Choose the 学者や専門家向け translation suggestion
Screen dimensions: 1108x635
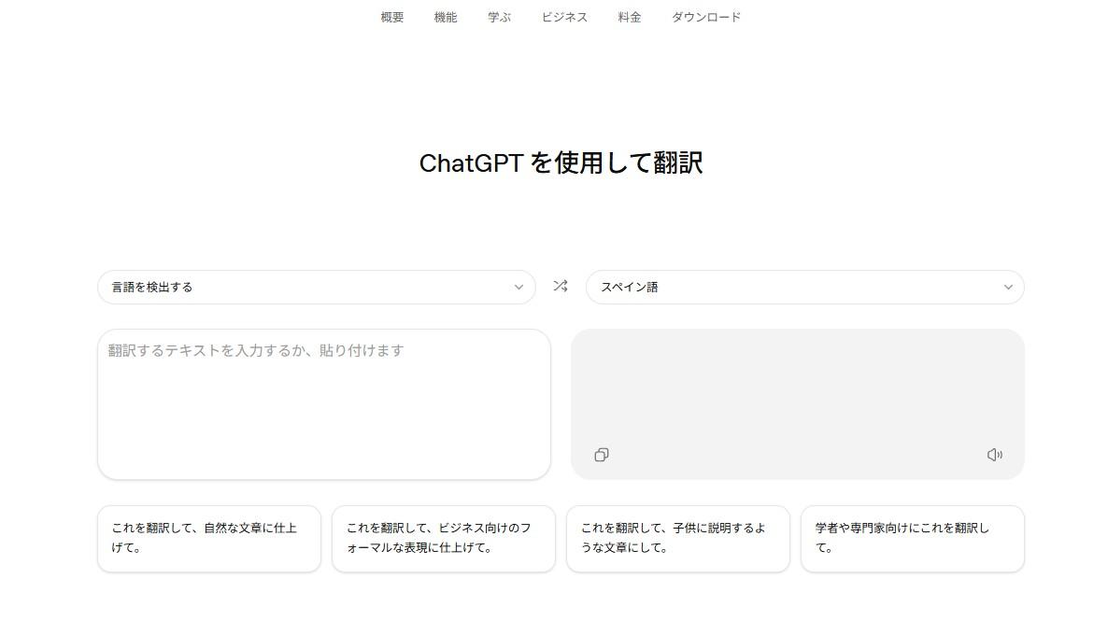[x=912, y=538]
